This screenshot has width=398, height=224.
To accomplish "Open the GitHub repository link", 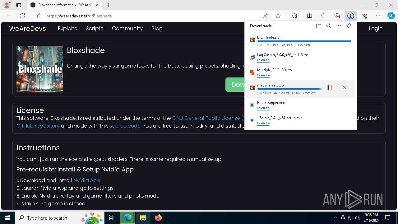I will pos(38,126).
